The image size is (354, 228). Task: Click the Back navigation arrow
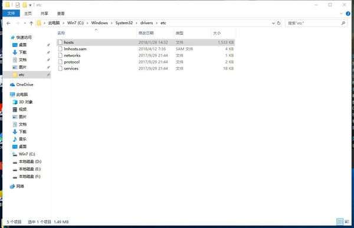[9, 23]
